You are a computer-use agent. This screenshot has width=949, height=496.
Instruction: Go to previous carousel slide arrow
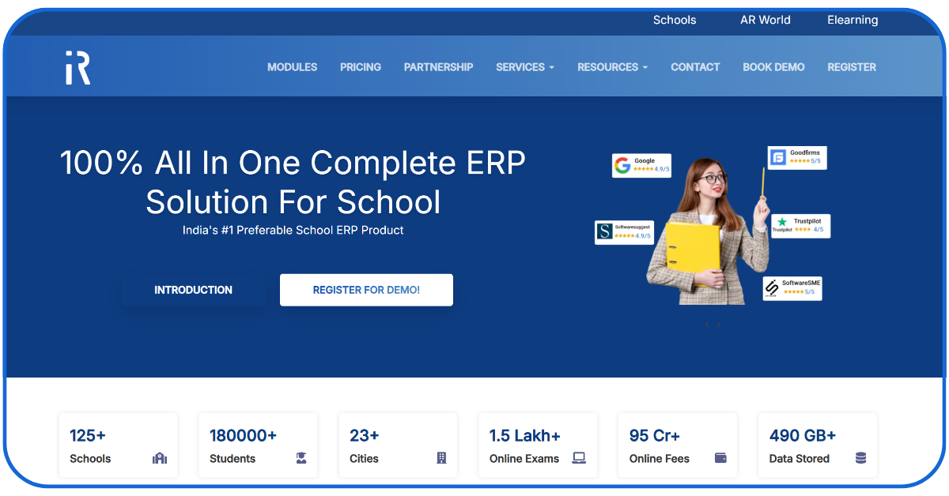(x=707, y=325)
